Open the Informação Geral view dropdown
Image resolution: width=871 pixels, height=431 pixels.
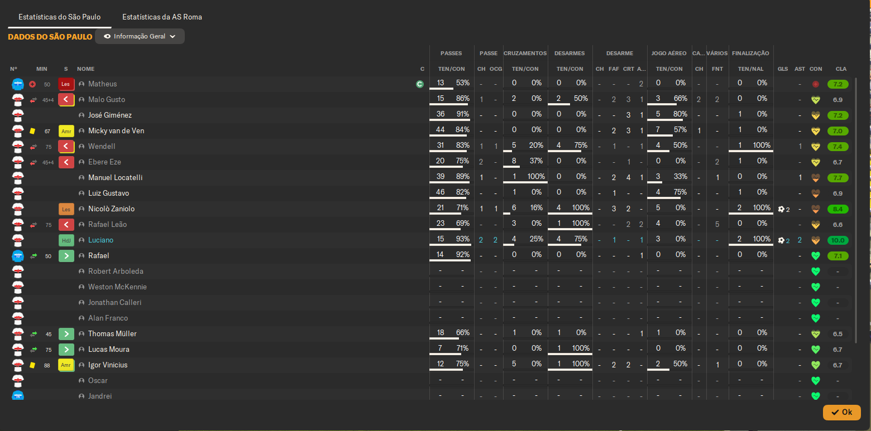coord(140,36)
